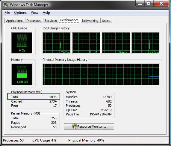Switch to the Networking tab
171x146 pixels.
point(90,21)
